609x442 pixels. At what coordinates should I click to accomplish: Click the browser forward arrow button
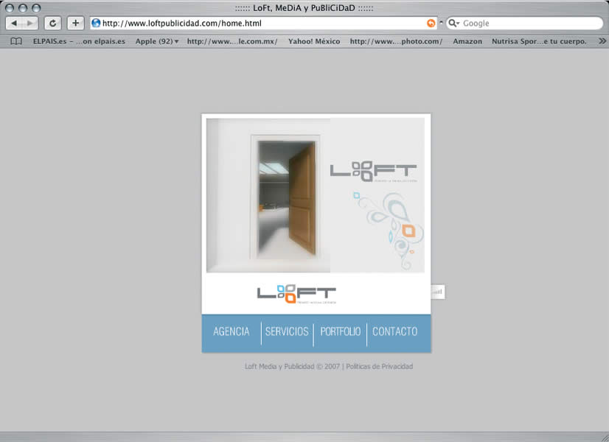(30, 24)
